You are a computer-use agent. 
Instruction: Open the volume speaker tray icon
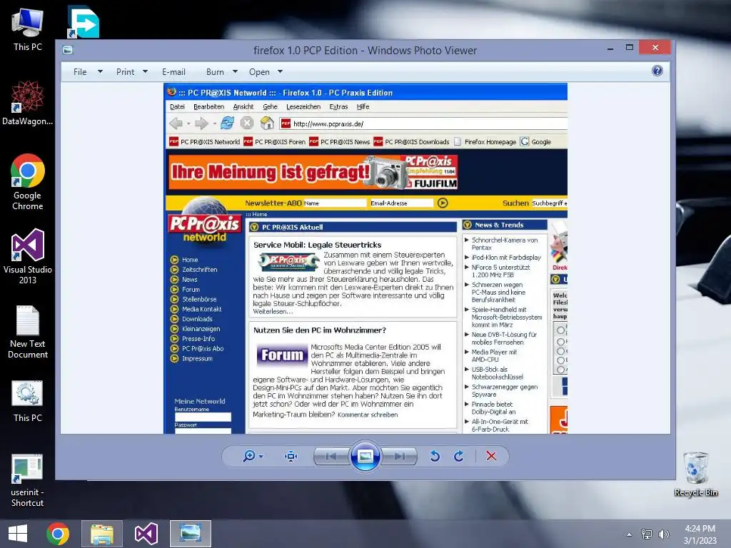pyautogui.click(x=663, y=534)
